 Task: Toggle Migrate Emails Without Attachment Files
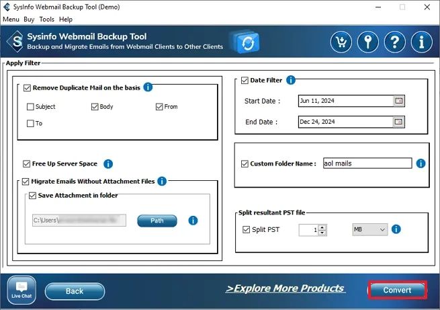[26, 182]
